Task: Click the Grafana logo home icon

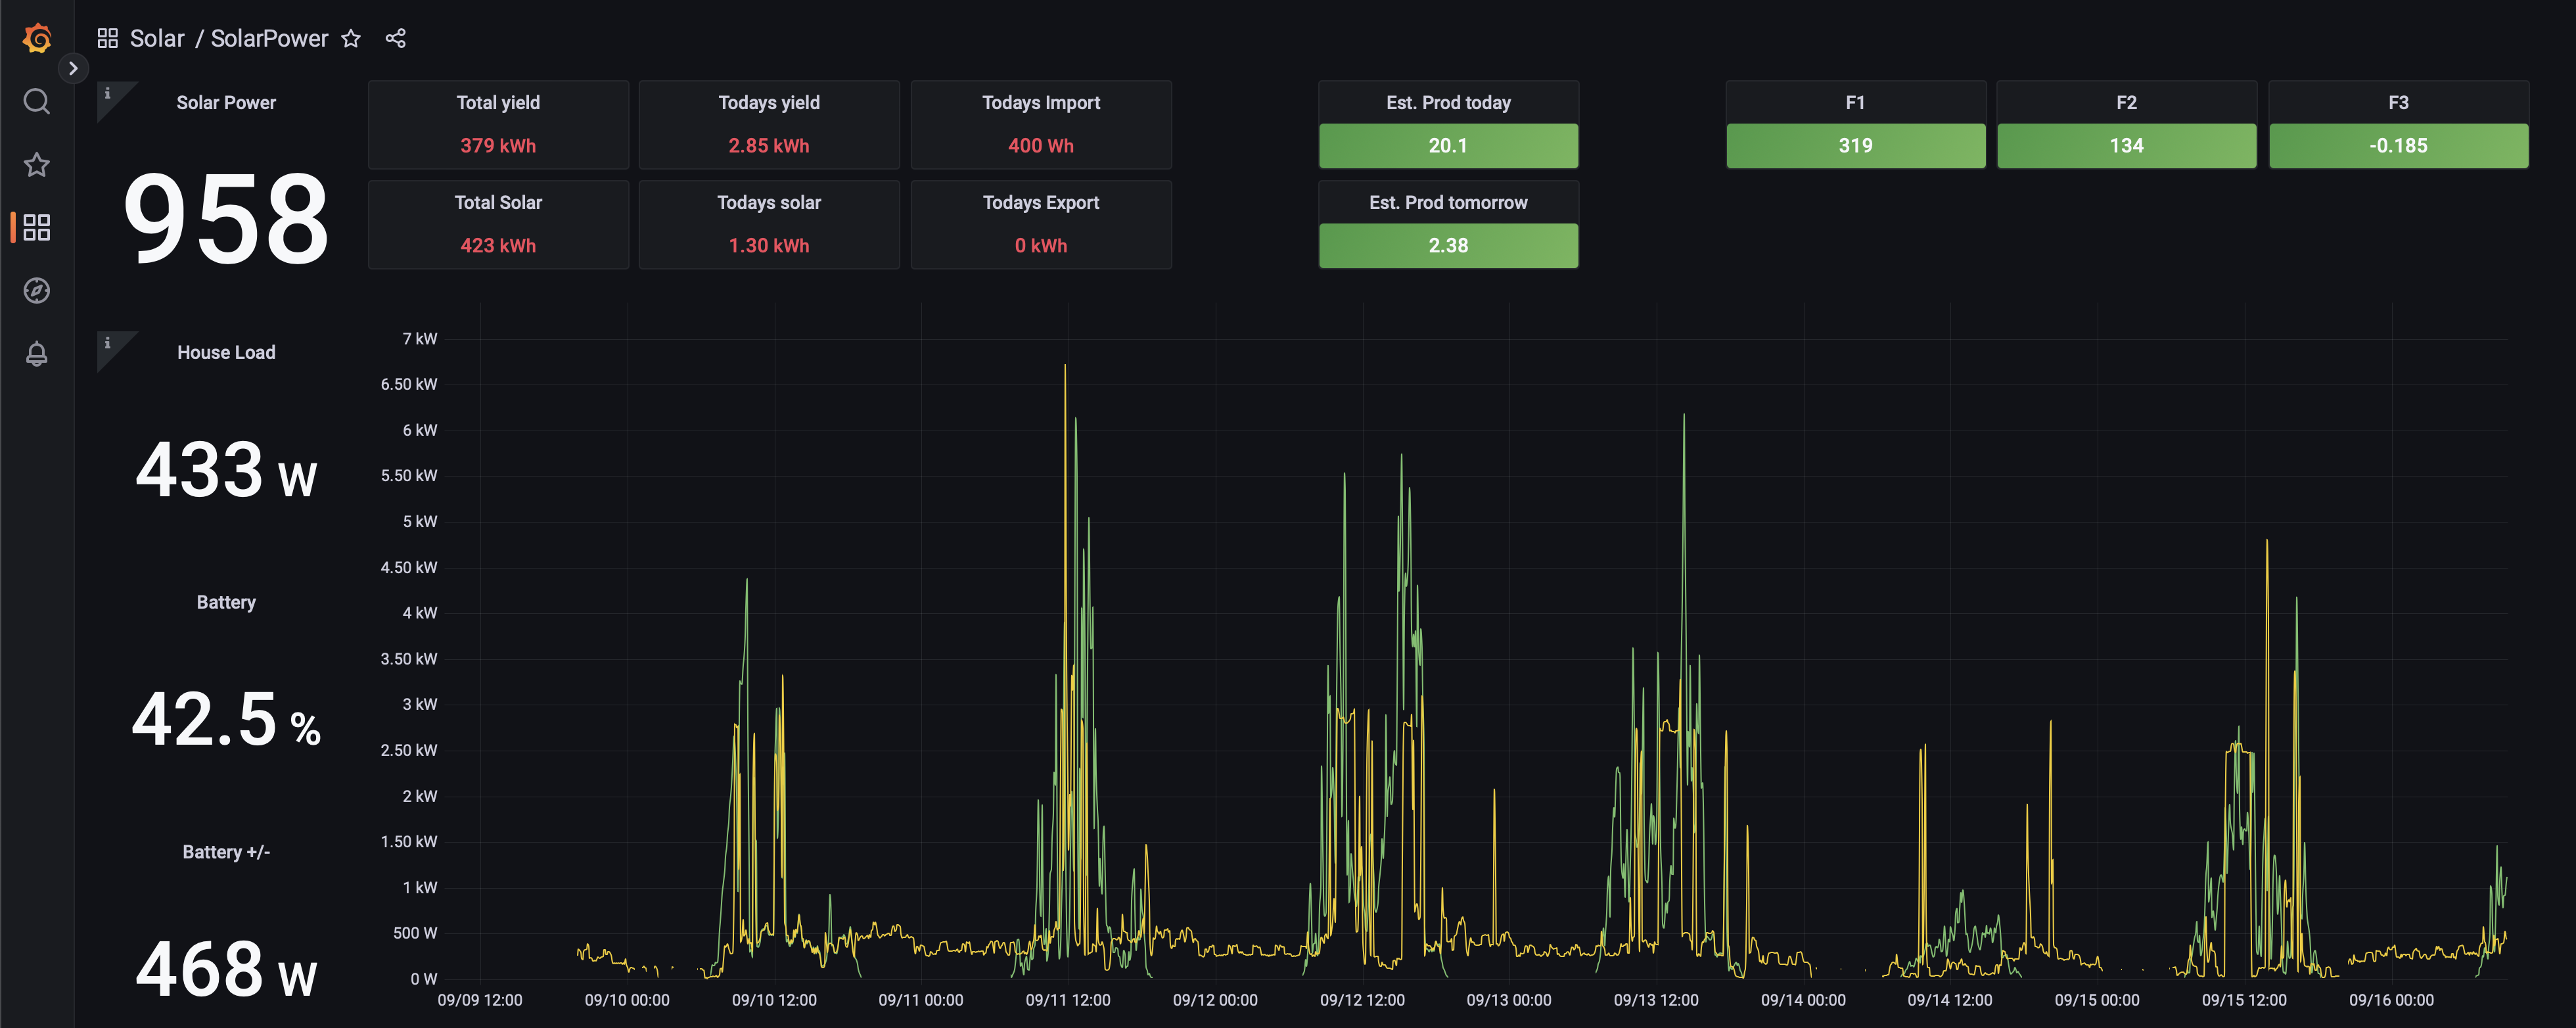Action: coord(37,38)
